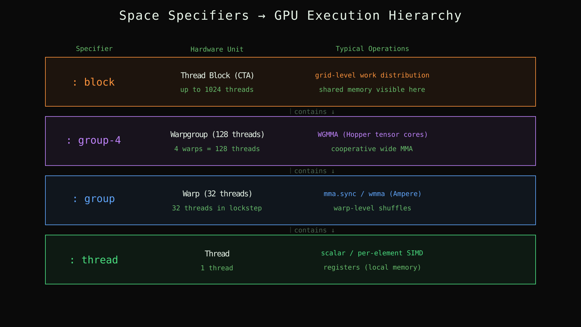The height and width of the screenshot is (327, 581).
Task: Click the "Typical Operations" column header
Action: click(372, 48)
